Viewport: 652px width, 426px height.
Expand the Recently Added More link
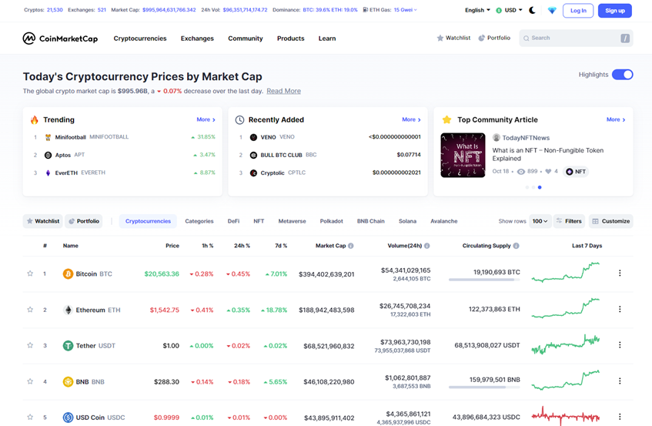[411, 119]
